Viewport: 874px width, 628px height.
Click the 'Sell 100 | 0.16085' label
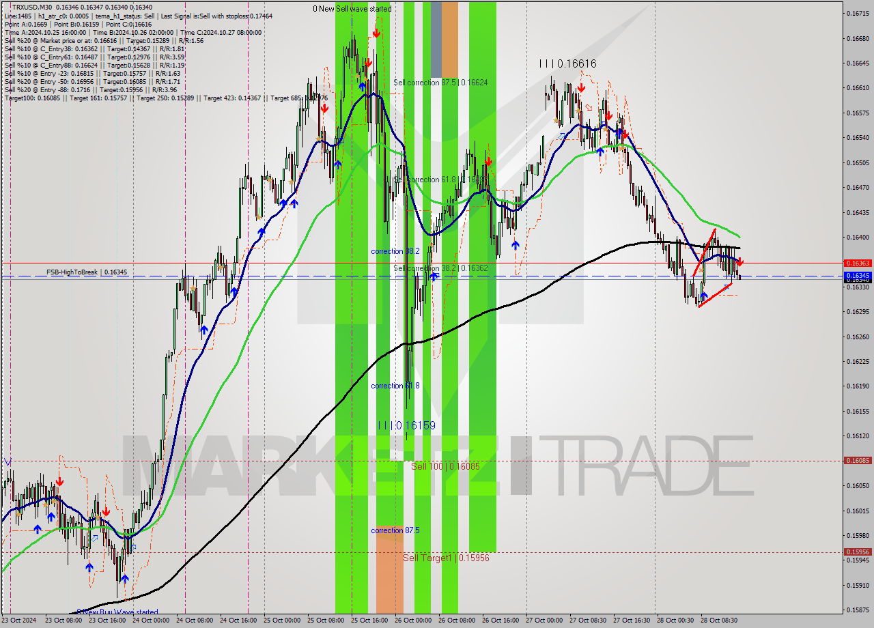[445, 466]
